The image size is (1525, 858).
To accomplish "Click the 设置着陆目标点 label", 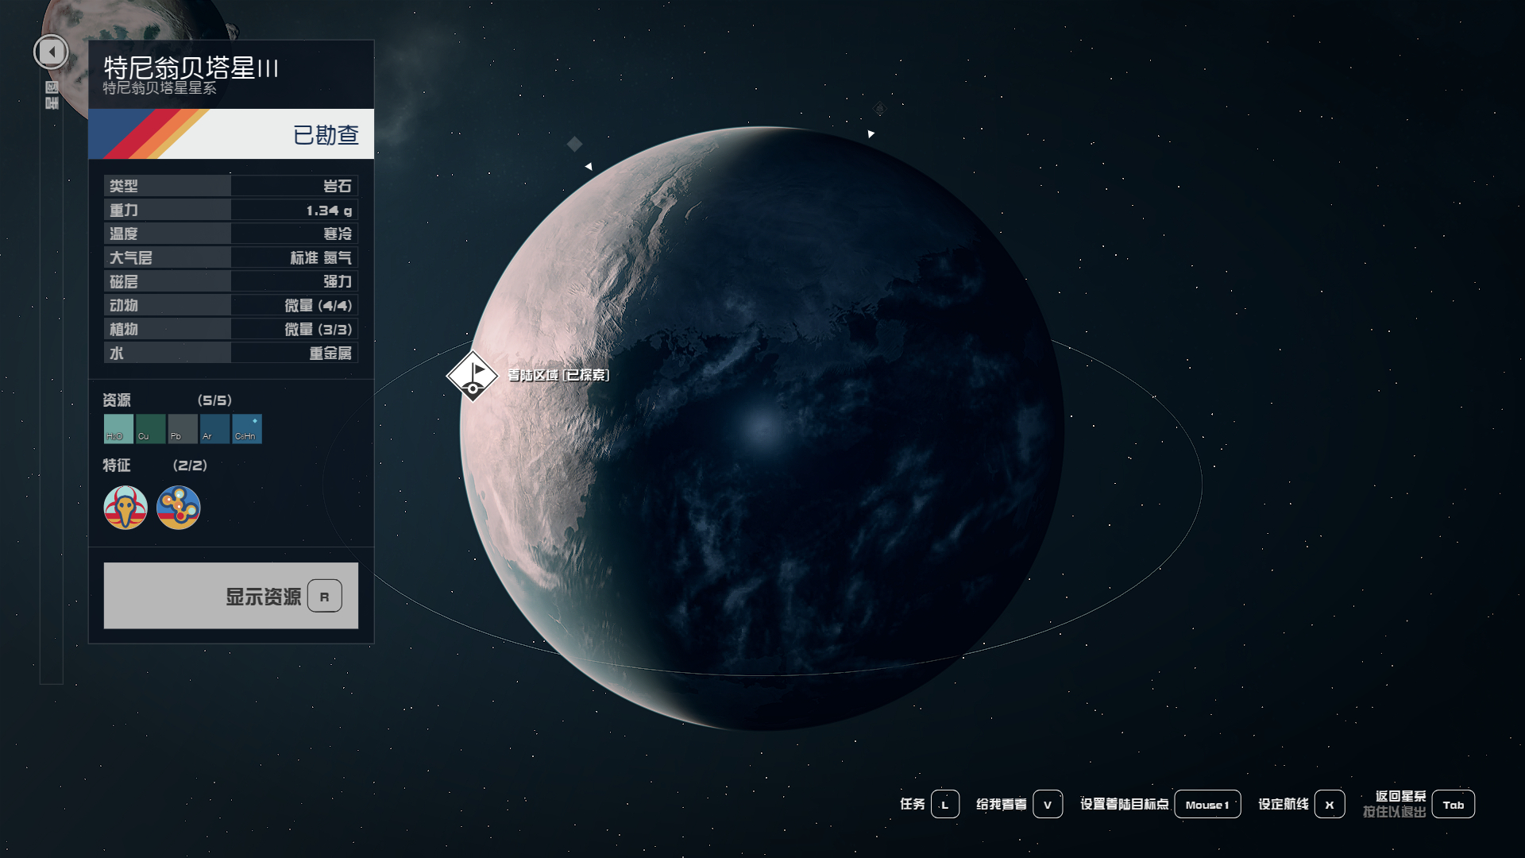I will (x=1125, y=804).
